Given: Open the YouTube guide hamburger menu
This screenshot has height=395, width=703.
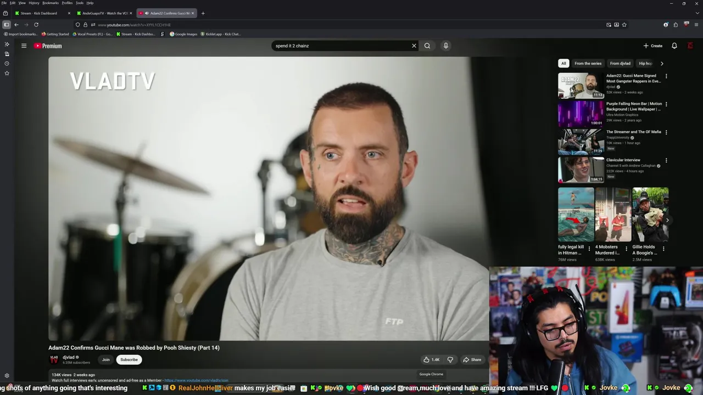Looking at the screenshot, I should coord(24,46).
